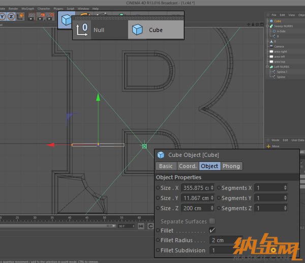Toggle the Size X animation dot

point(158,188)
